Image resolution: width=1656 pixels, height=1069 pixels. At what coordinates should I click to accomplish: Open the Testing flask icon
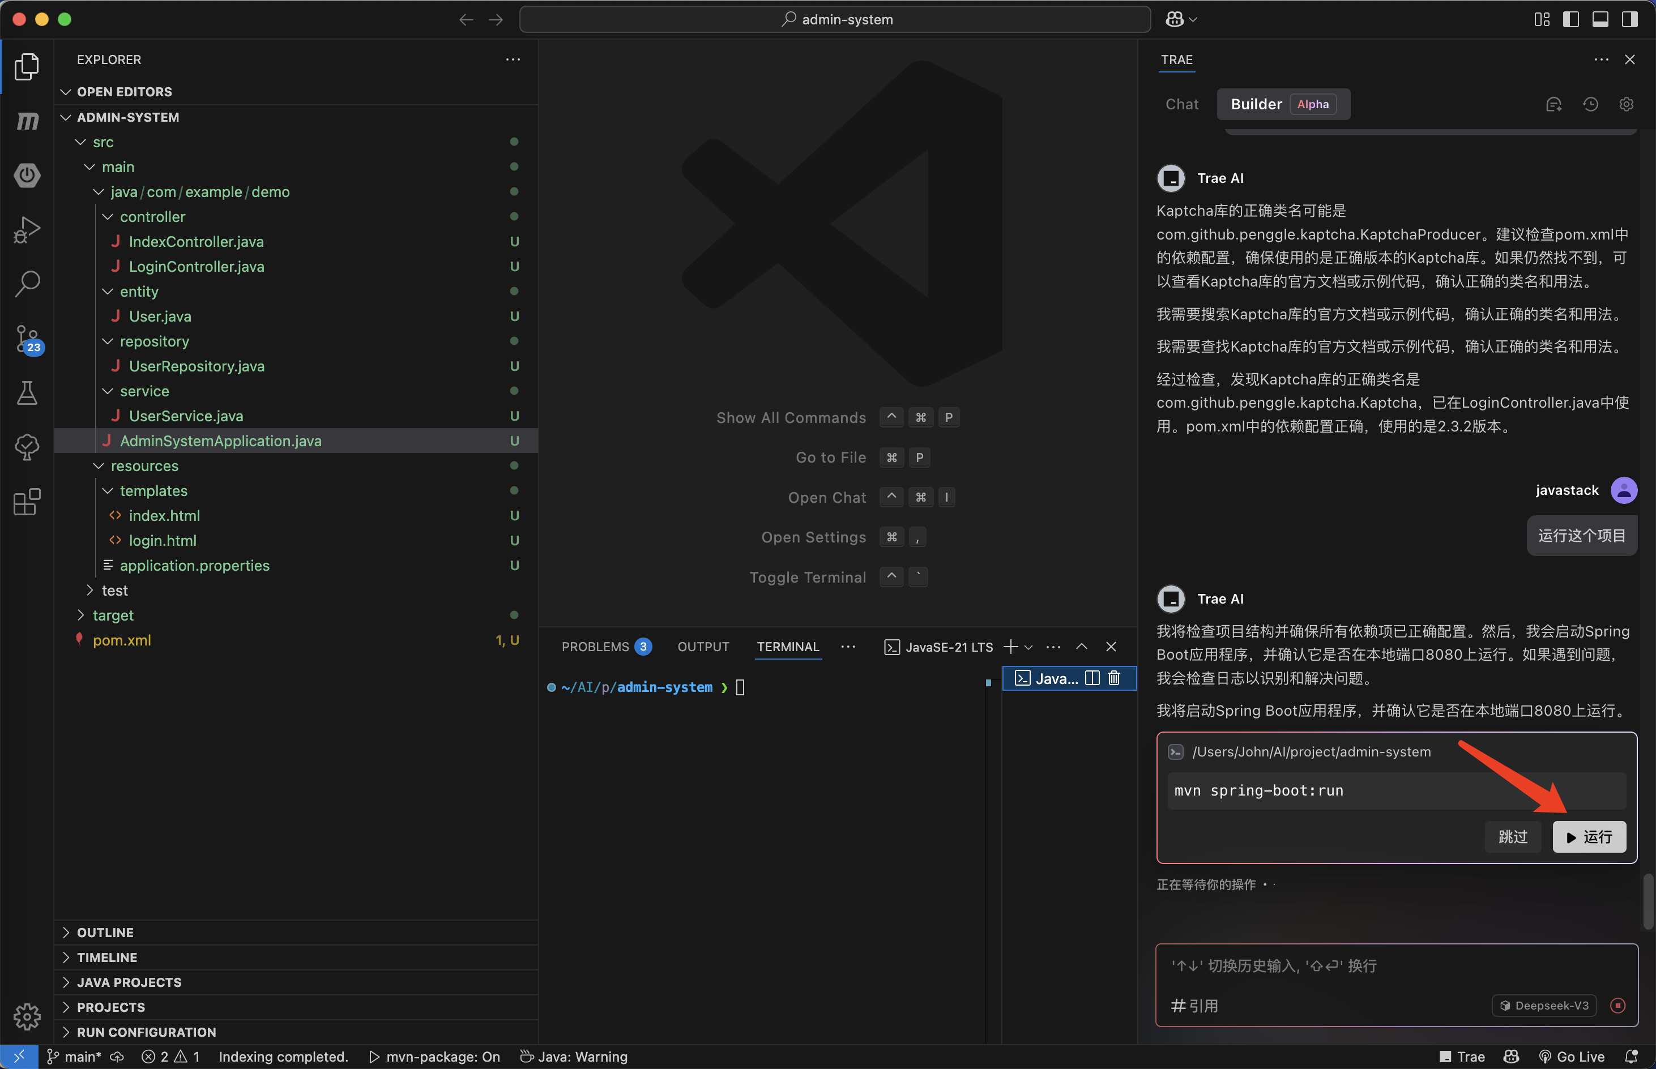27,393
